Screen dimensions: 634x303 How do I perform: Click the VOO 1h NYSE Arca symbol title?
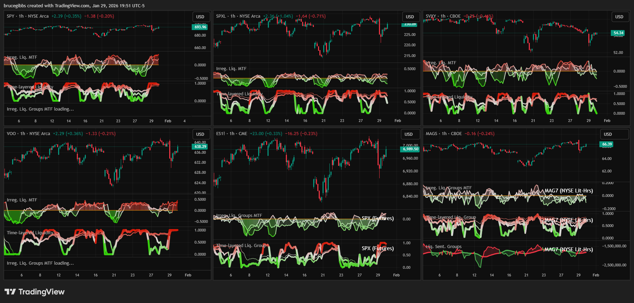click(x=28, y=134)
